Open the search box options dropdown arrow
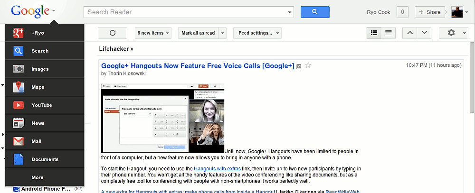 290,12
